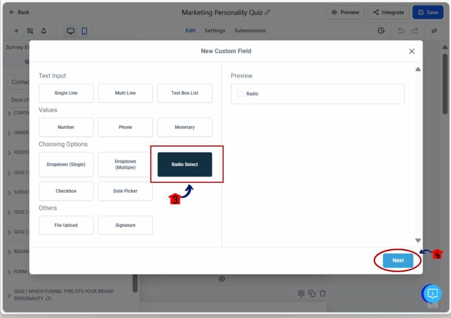
Task: Click the pencil icon to rename quiz title
Action: point(268,12)
